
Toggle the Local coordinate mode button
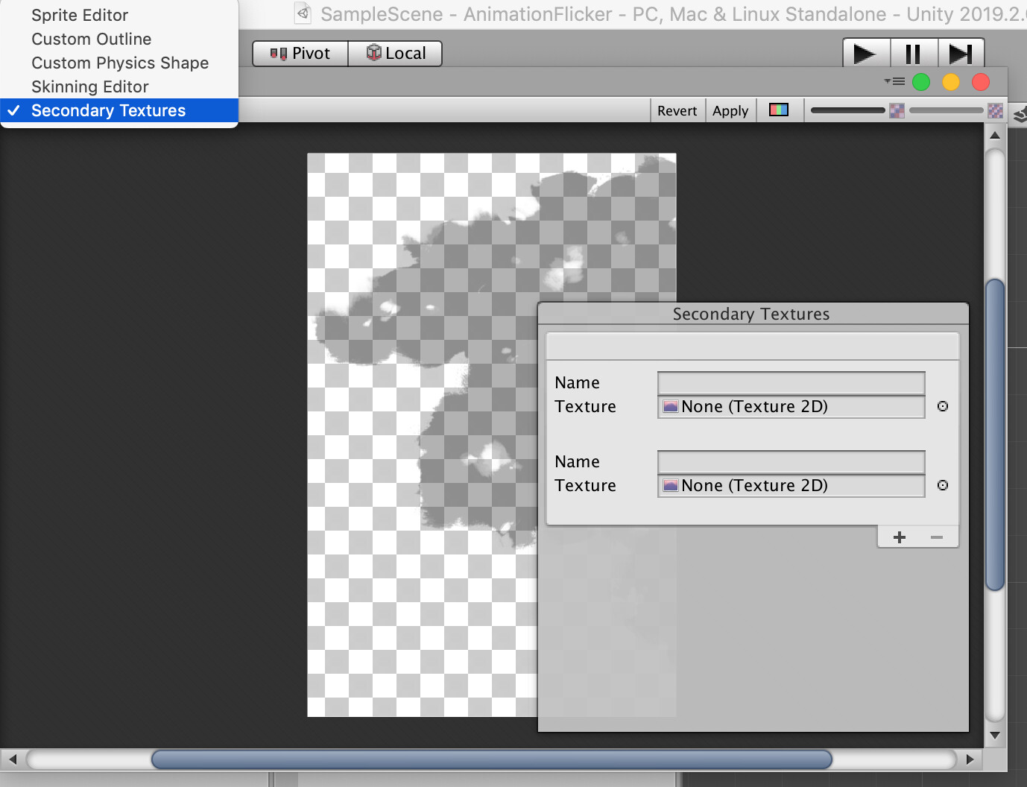tap(394, 53)
